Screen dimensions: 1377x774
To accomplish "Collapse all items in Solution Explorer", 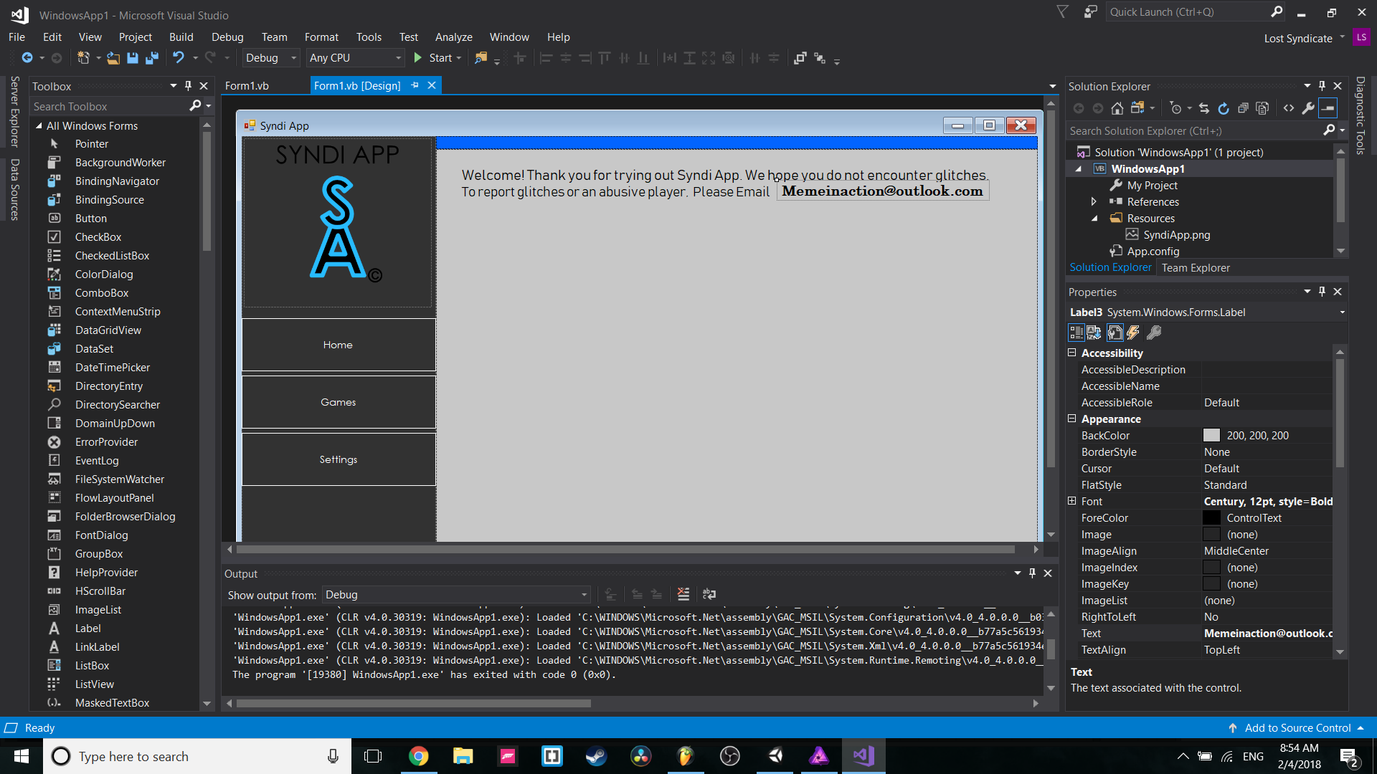I will [1243, 108].
